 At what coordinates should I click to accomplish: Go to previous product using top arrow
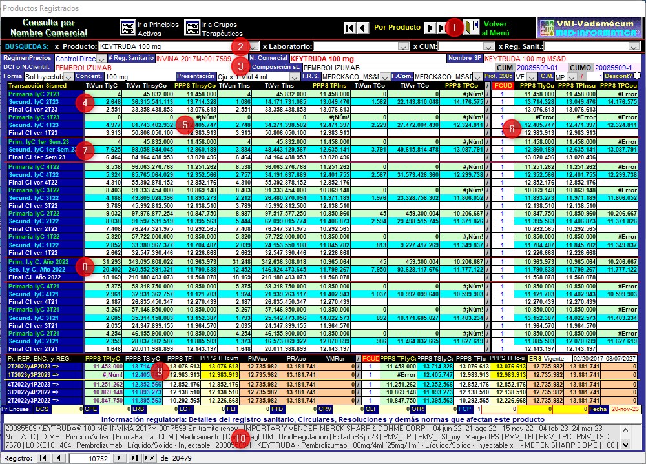click(x=362, y=28)
